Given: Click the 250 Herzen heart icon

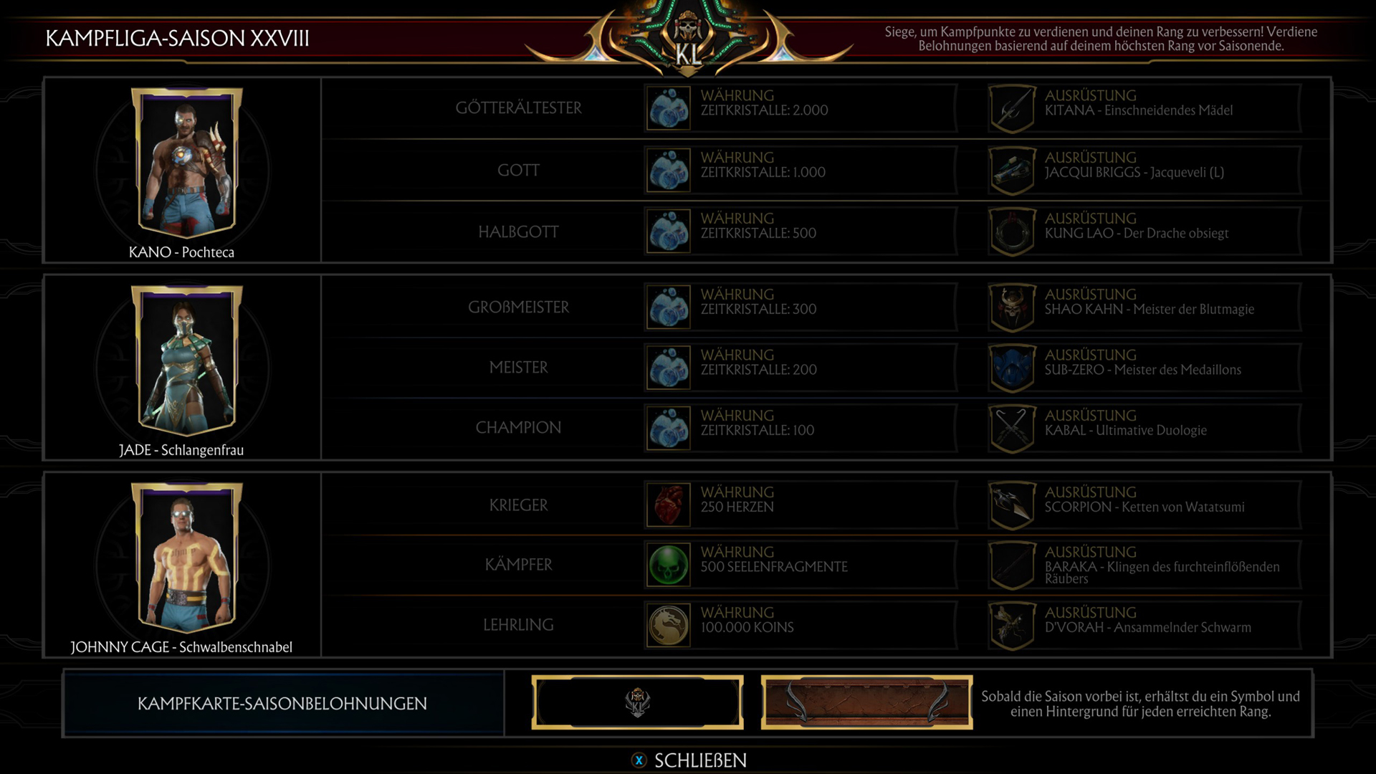Looking at the screenshot, I should click(x=668, y=505).
